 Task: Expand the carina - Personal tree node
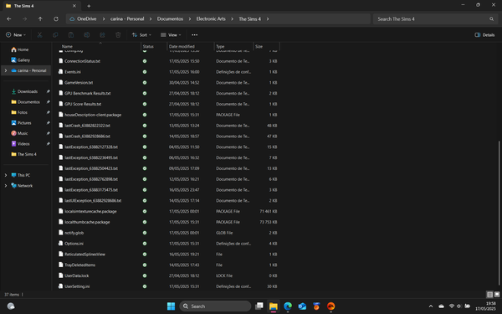pos(6,70)
